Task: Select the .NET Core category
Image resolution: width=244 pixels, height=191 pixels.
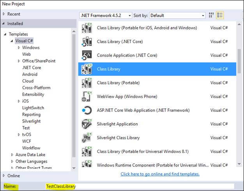Action: point(32,68)
